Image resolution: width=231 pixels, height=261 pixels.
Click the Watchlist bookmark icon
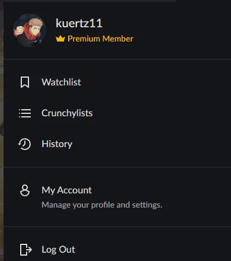(25, 82)
